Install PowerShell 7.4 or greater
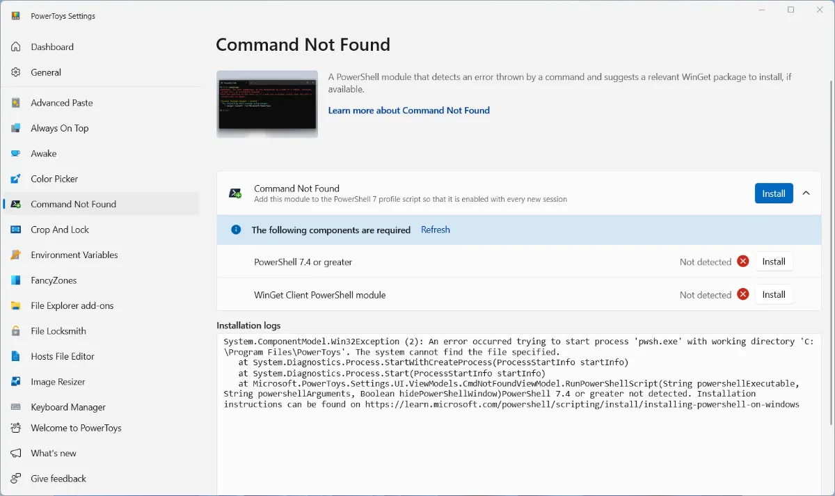835x496 pixels. tap(773, 262)
